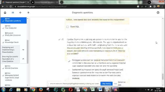This screenshot has height=92, width=165.
Task: Click the sidebar vertical scrollbar
Action: tap(28, 52)
